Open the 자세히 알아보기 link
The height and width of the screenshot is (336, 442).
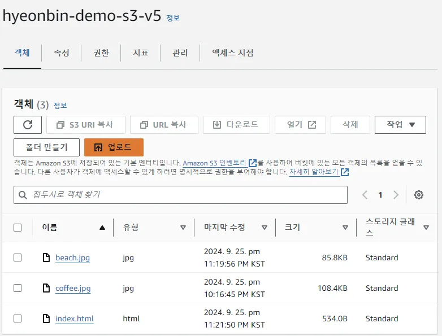(314, 172)
